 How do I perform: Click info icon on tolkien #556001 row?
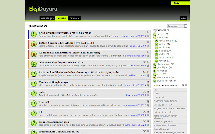(148, 75)
